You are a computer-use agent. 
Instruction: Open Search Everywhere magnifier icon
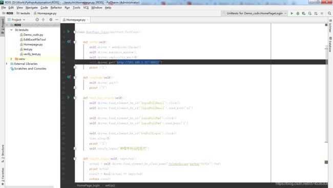tap(329, 13)
